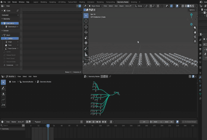Select the Scale tool icon

(86, 37)
